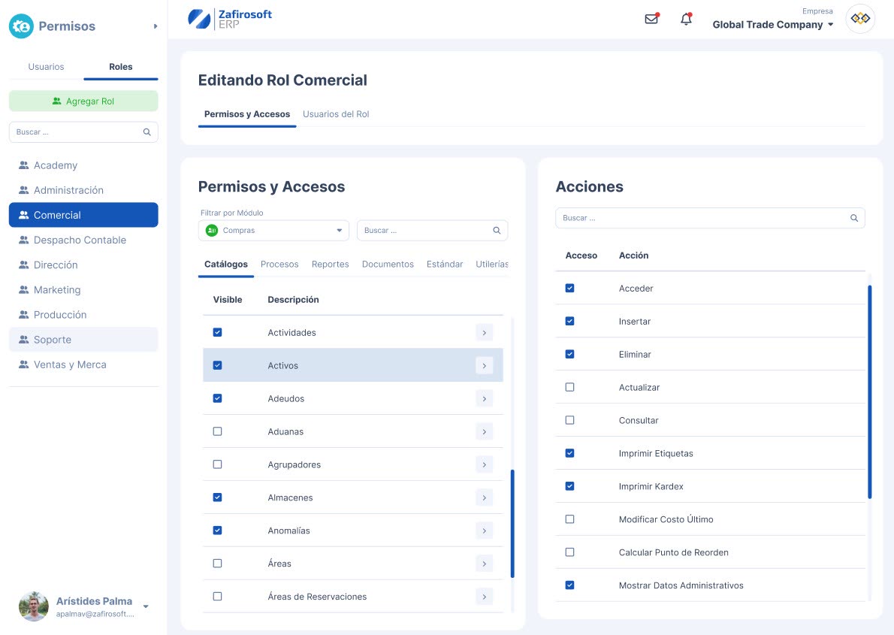
Task: Select the Soporte role
Action: tap(83, 340)
